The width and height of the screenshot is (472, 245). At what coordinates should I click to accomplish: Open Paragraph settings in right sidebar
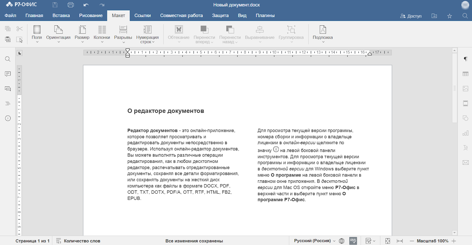(466, 59)
